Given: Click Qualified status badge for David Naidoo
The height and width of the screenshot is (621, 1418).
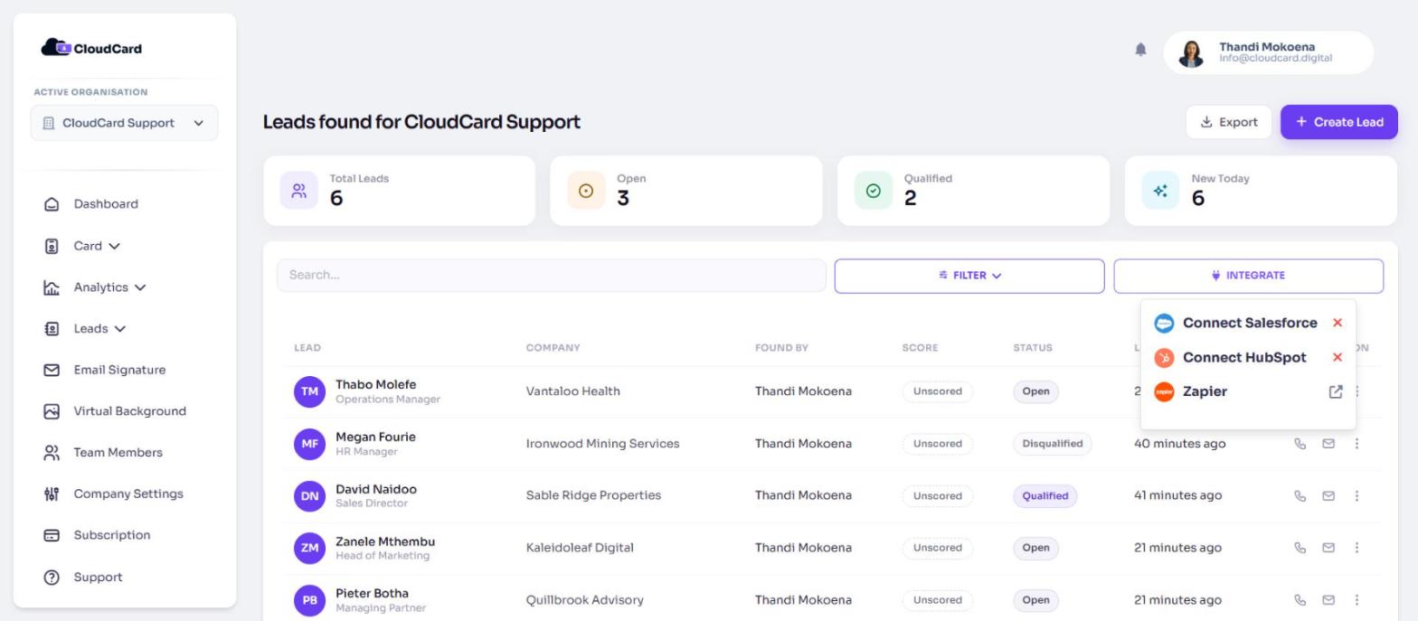Looking at the screenshot, I should [1045, 495].
